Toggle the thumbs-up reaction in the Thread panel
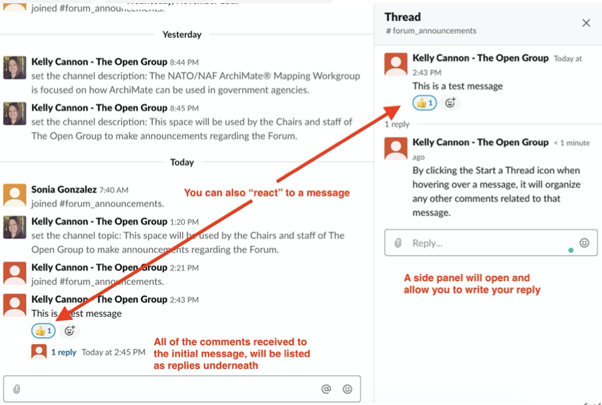This screenshot has height=405, width=602. click(x=424, y=103)
